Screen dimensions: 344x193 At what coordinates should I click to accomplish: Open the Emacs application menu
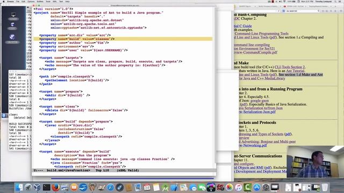[10, 1]
